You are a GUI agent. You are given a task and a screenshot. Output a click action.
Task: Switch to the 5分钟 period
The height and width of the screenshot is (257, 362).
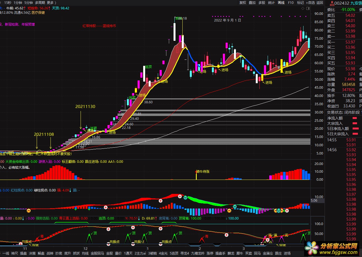(x=28, y=2)
